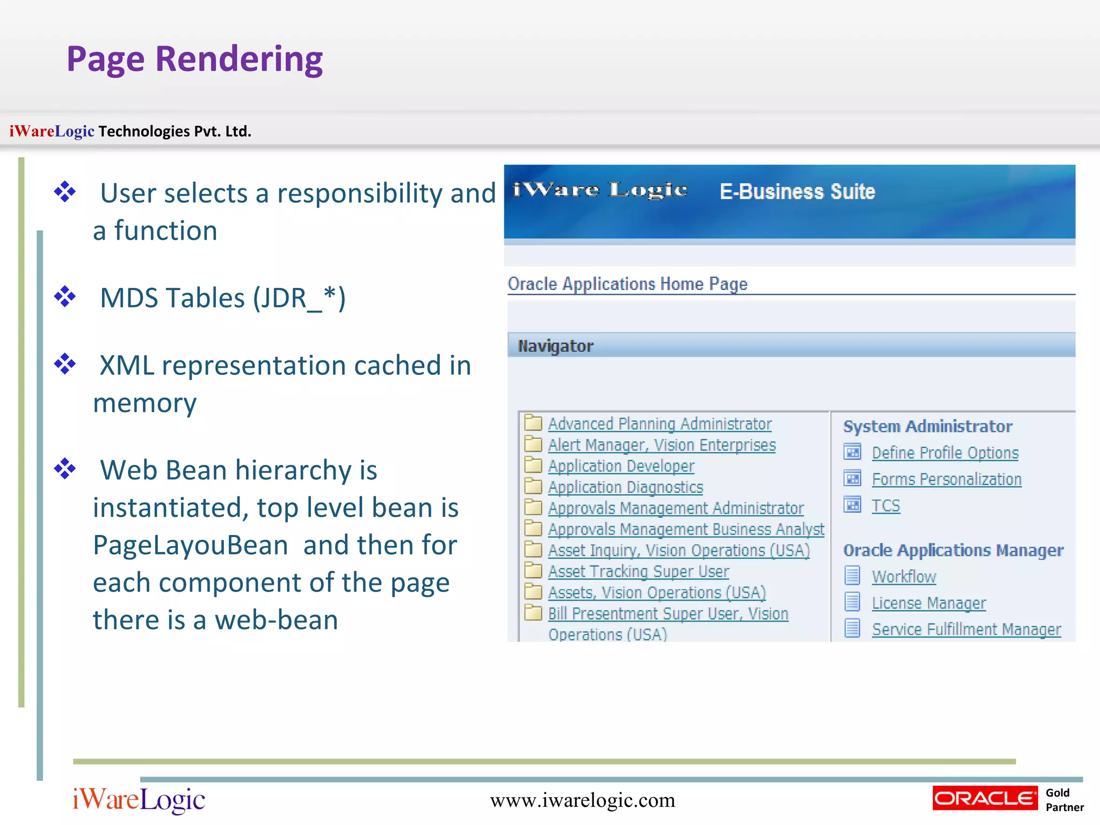
Task: Click the Asset Tracking Super User folder icon
Action: click(533, 570)
